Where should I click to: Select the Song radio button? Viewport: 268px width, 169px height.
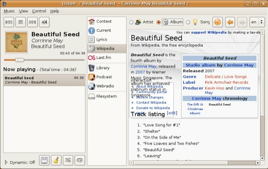pyautogui.click(x=188, y=22)
